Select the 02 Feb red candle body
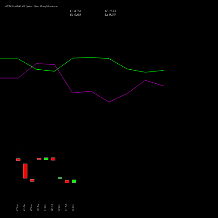 [53, 159]
